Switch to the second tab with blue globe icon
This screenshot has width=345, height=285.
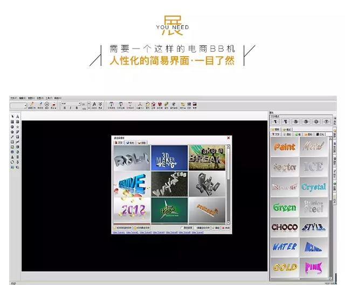(x=130, y=142)
